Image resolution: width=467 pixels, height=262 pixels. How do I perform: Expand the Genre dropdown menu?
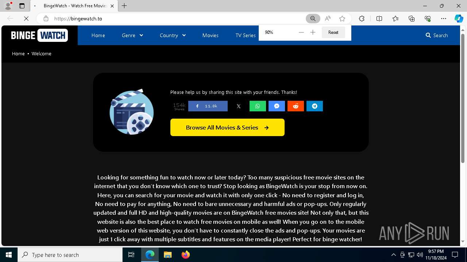click(x=132, y=35)
